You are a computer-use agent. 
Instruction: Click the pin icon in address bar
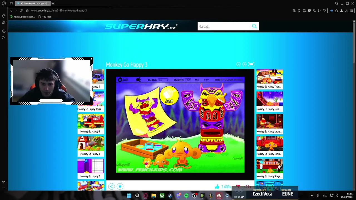(299, 11)
